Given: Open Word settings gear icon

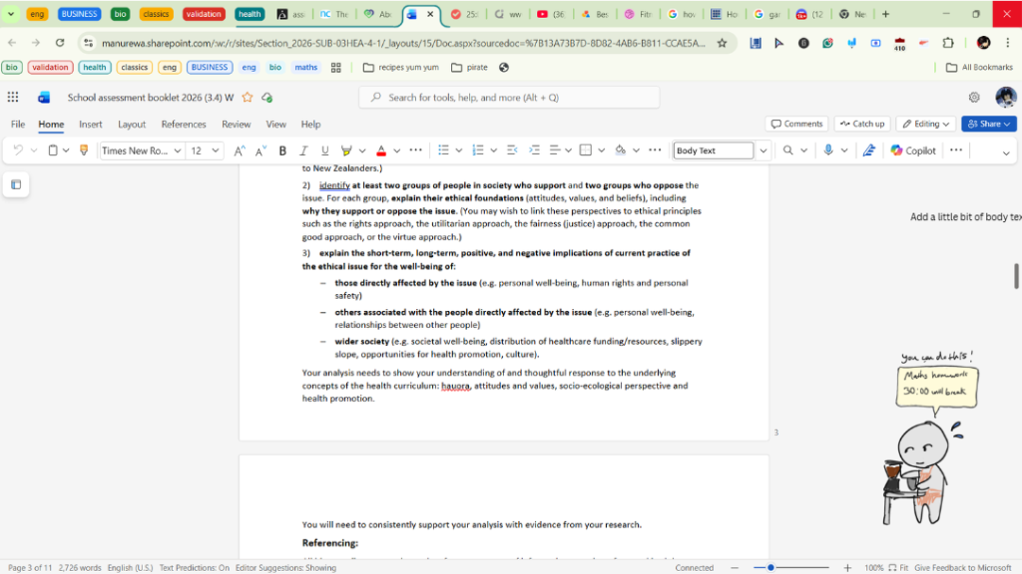Looking at the screenshot, I should pos(974,97).
